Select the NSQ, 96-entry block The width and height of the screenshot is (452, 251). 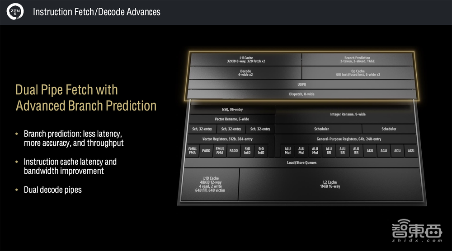click(x=232, y=110)
